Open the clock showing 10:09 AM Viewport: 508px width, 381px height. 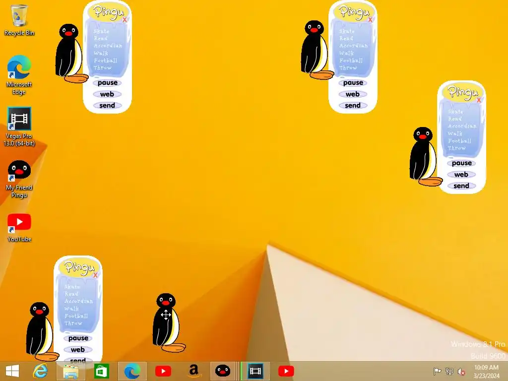tap(486, 371)
